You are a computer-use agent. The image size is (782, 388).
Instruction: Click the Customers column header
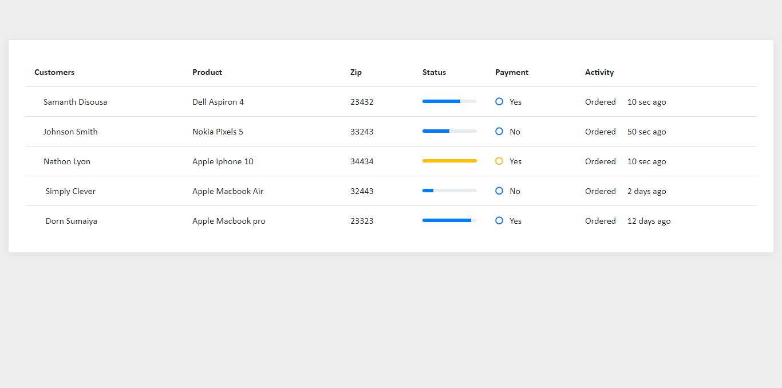(54, 72)
